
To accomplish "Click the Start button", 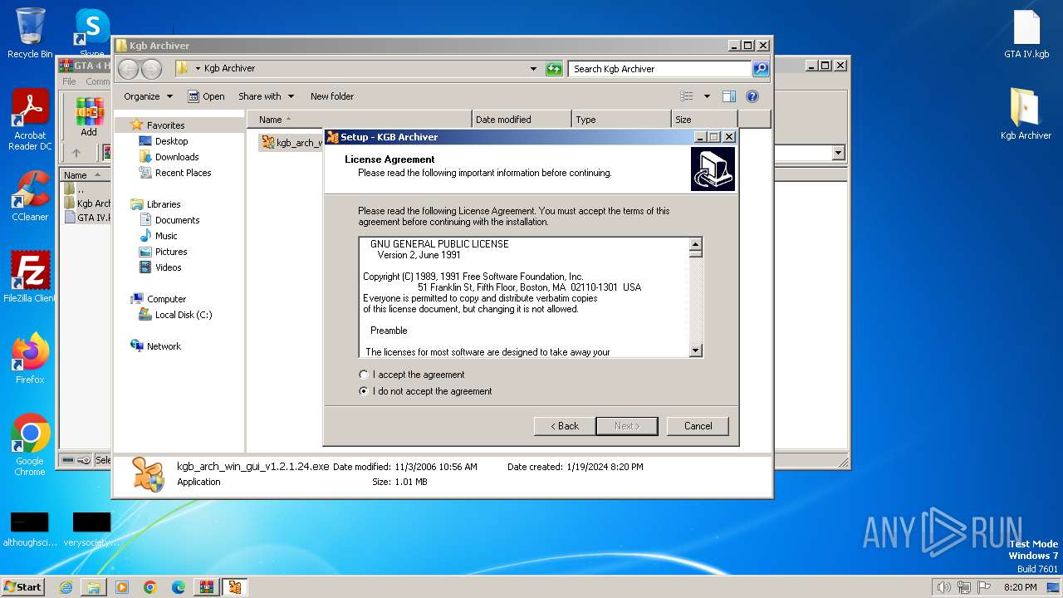I will (x=23, y=586).
